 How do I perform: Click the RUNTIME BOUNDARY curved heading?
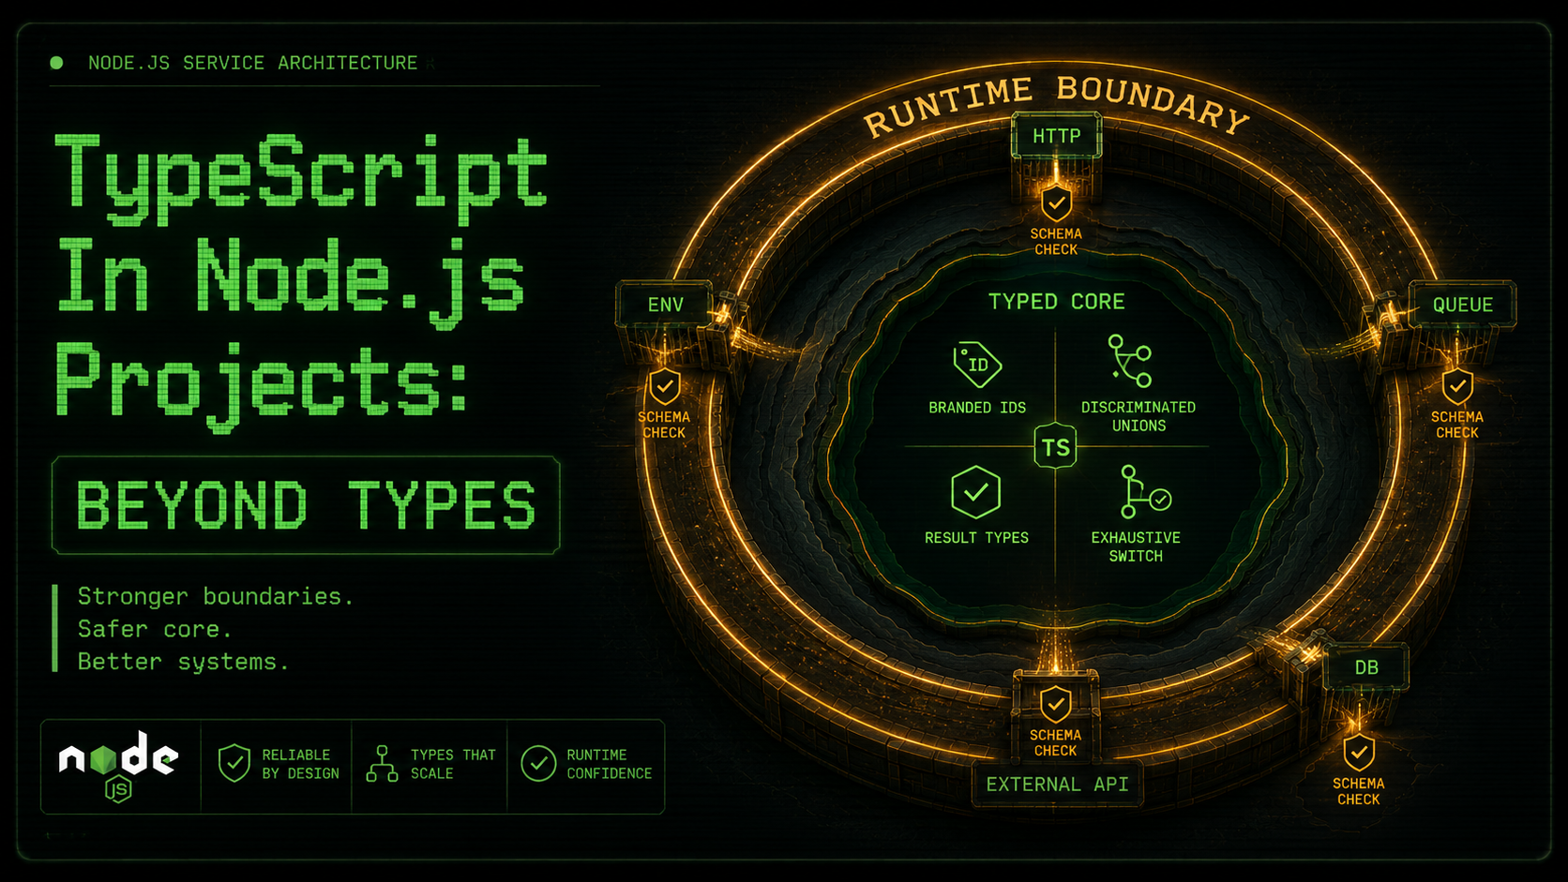(x=1056, y=105)
